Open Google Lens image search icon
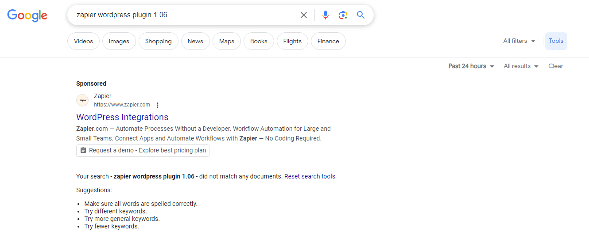 tap(343, 15)
